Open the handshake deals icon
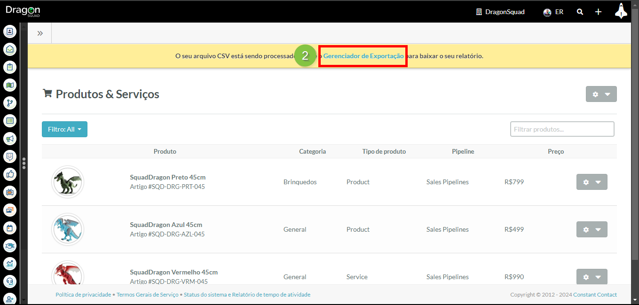639x305 pixels. click(10, 246)
